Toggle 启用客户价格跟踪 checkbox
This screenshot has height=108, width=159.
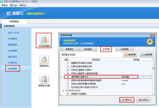[x=68, y=94]
